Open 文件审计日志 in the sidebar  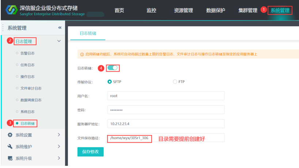[31, 88]
